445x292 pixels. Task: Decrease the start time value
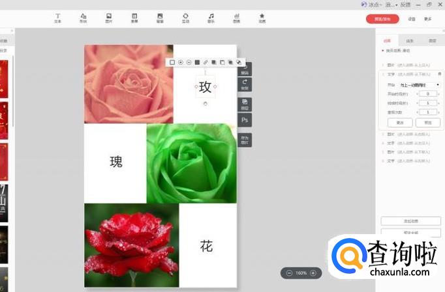[417, 94]
